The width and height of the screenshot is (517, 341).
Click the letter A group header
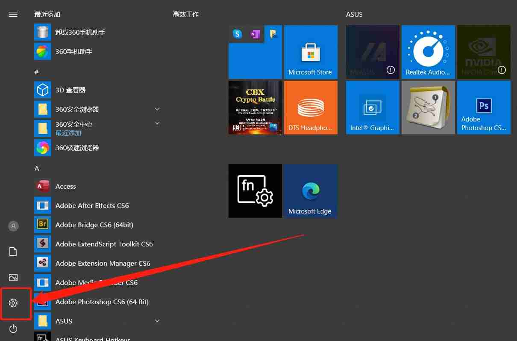pyautogui.click(x=37, y=169)
